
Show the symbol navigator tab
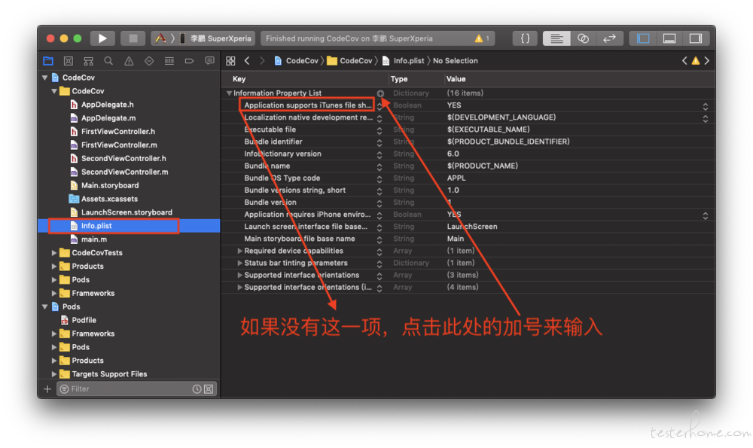coord(88,61)
